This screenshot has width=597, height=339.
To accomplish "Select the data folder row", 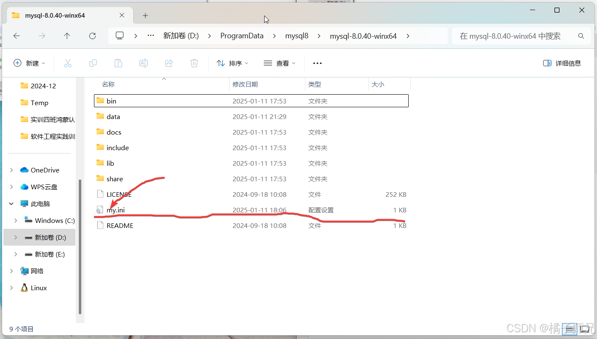I will tap(251, 117).
